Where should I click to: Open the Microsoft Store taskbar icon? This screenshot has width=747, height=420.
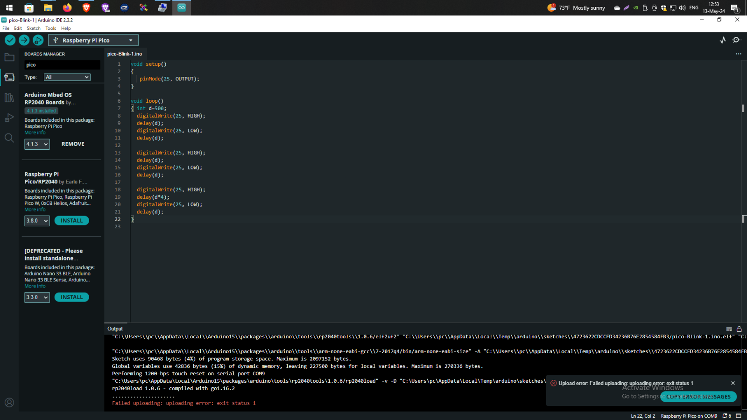29,7
